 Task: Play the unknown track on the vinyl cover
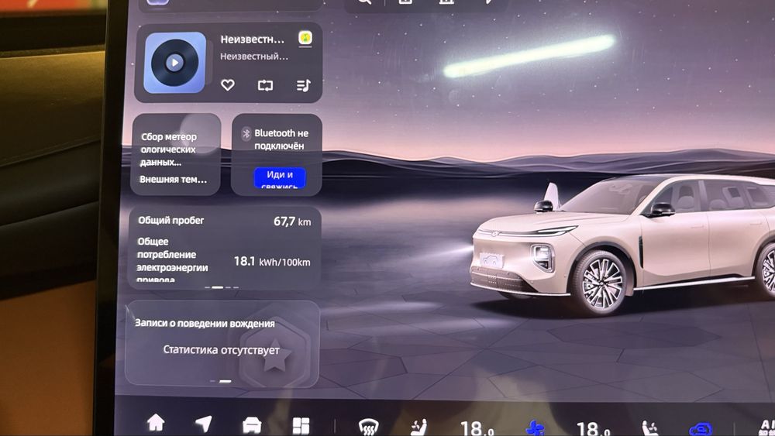(x=174, y=63)
